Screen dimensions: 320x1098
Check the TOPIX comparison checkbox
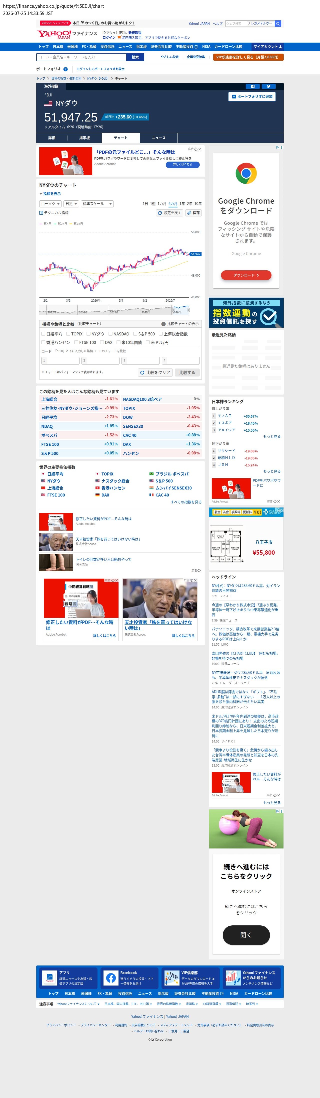(68, 334)
